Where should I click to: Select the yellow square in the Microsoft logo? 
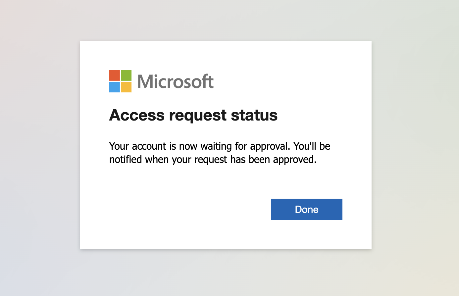pos(126,87)
